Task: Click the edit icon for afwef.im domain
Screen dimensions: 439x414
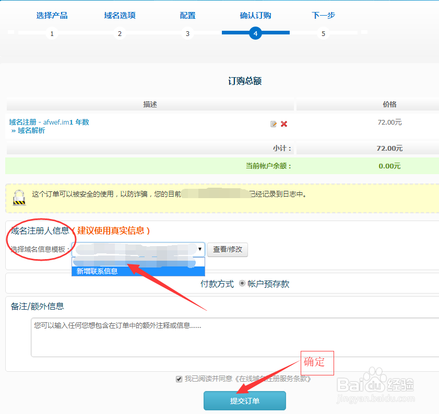Action: pyautogui.click(x=273, y=124)
